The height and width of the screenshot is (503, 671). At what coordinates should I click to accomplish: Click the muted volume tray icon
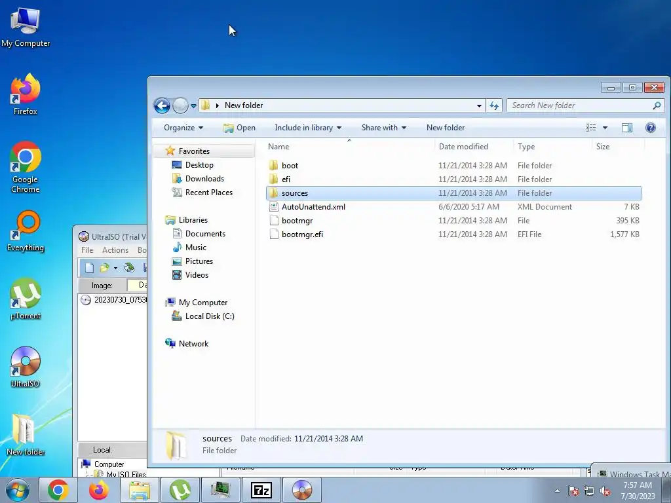(x=605, y=491)
